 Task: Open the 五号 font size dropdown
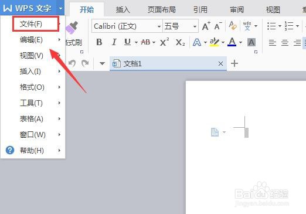(195, 26)
